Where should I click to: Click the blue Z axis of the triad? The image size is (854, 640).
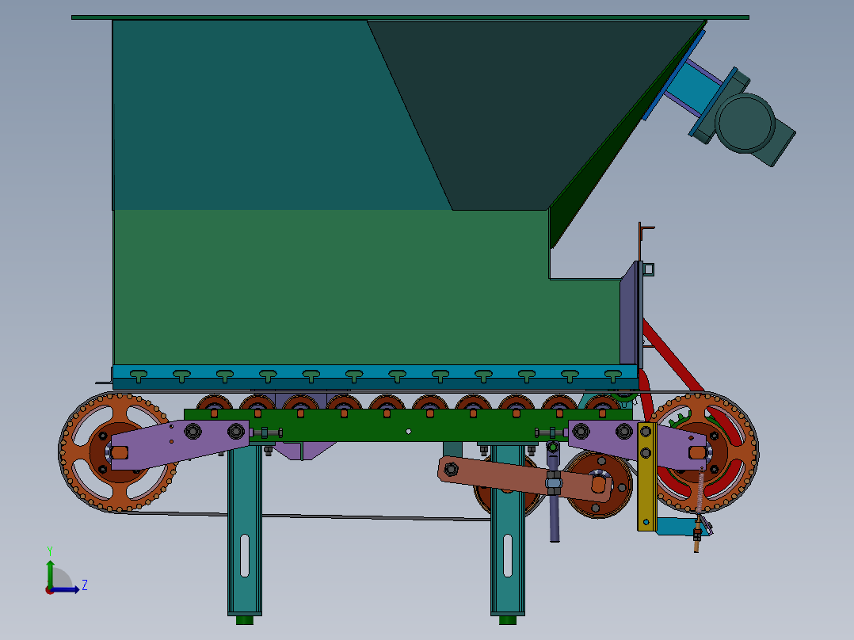pos(66,589)
